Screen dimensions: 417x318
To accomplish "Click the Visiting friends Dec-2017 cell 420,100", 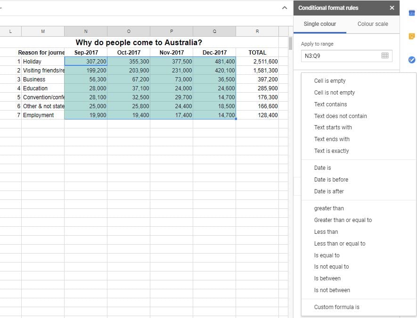I will (x=214, y=71).
